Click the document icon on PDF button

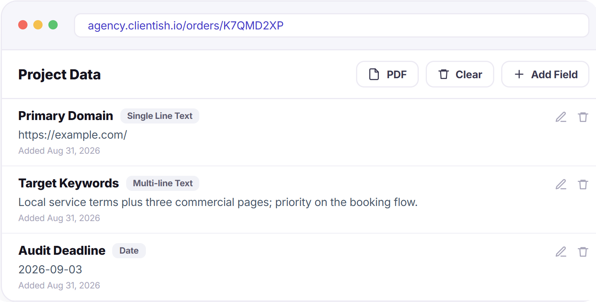pos(374,74)
